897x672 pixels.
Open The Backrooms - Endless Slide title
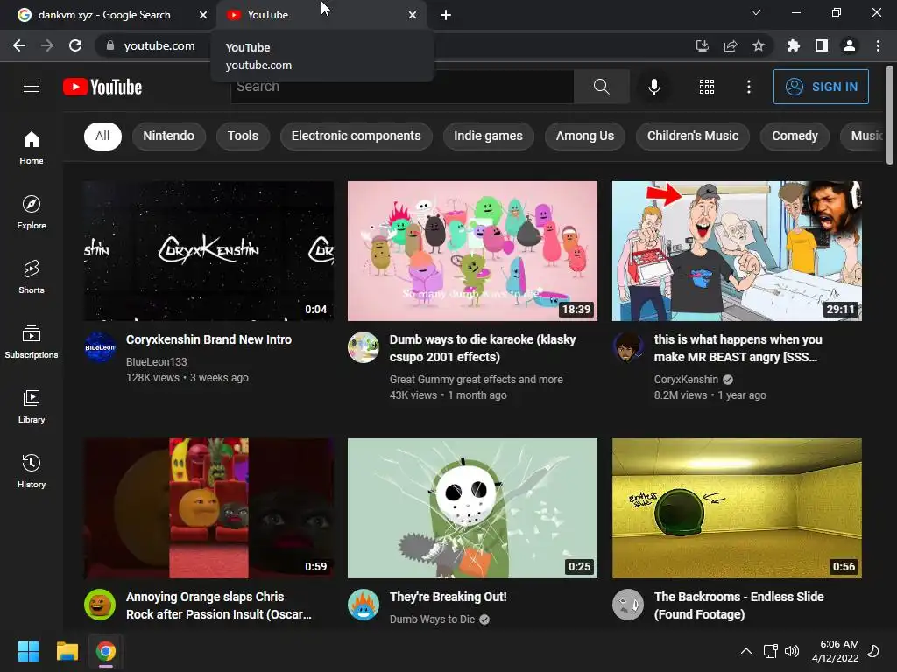tap(738, 605)
